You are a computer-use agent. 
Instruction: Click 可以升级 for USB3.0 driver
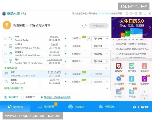coord(98,46)
